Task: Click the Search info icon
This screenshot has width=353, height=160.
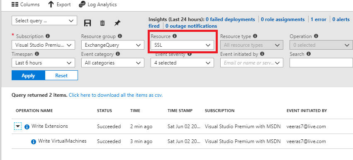Action: click(309, 54)
